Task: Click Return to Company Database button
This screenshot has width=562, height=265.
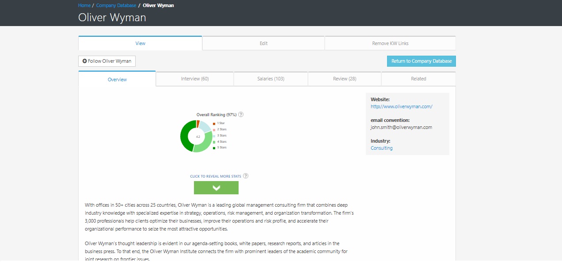Action: tap(421, 61)
